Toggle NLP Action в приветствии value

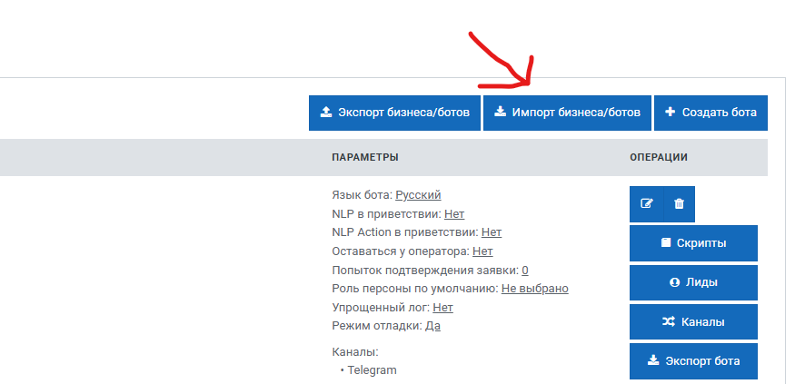491,232
